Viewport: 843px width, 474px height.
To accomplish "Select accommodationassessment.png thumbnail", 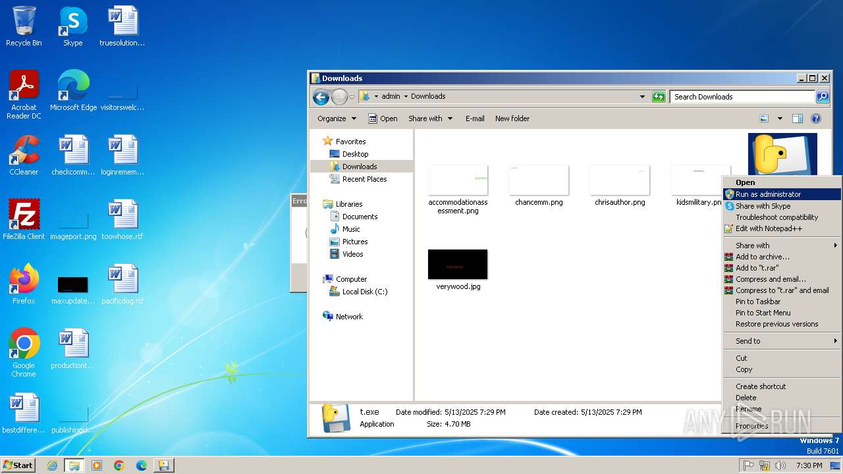I will click(458, 190).
